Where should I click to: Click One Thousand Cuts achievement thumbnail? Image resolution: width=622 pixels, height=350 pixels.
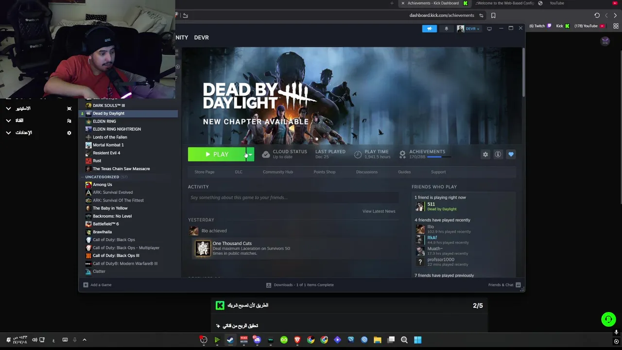(203, 248)
